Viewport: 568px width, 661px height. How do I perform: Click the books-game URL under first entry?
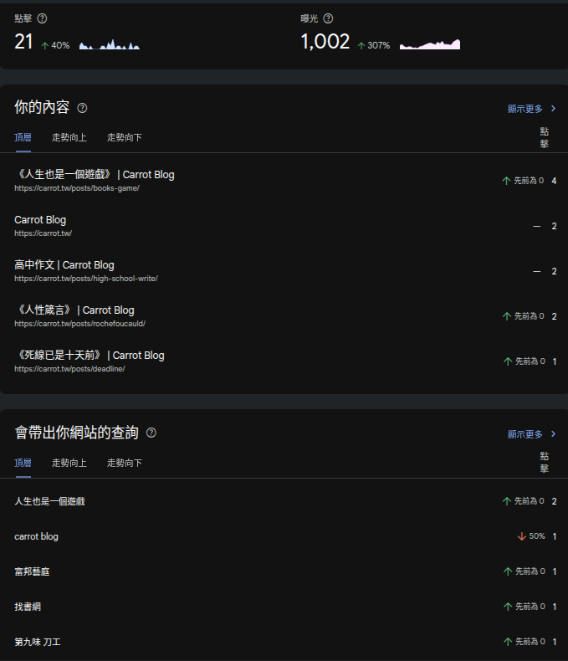click(x=77, y=188)
